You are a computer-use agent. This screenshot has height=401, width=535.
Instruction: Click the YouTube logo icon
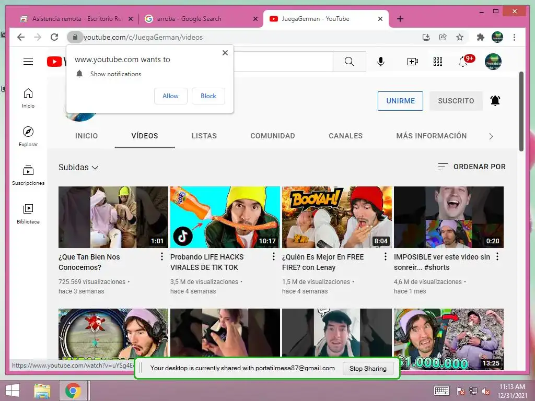[x=54, y=62]
